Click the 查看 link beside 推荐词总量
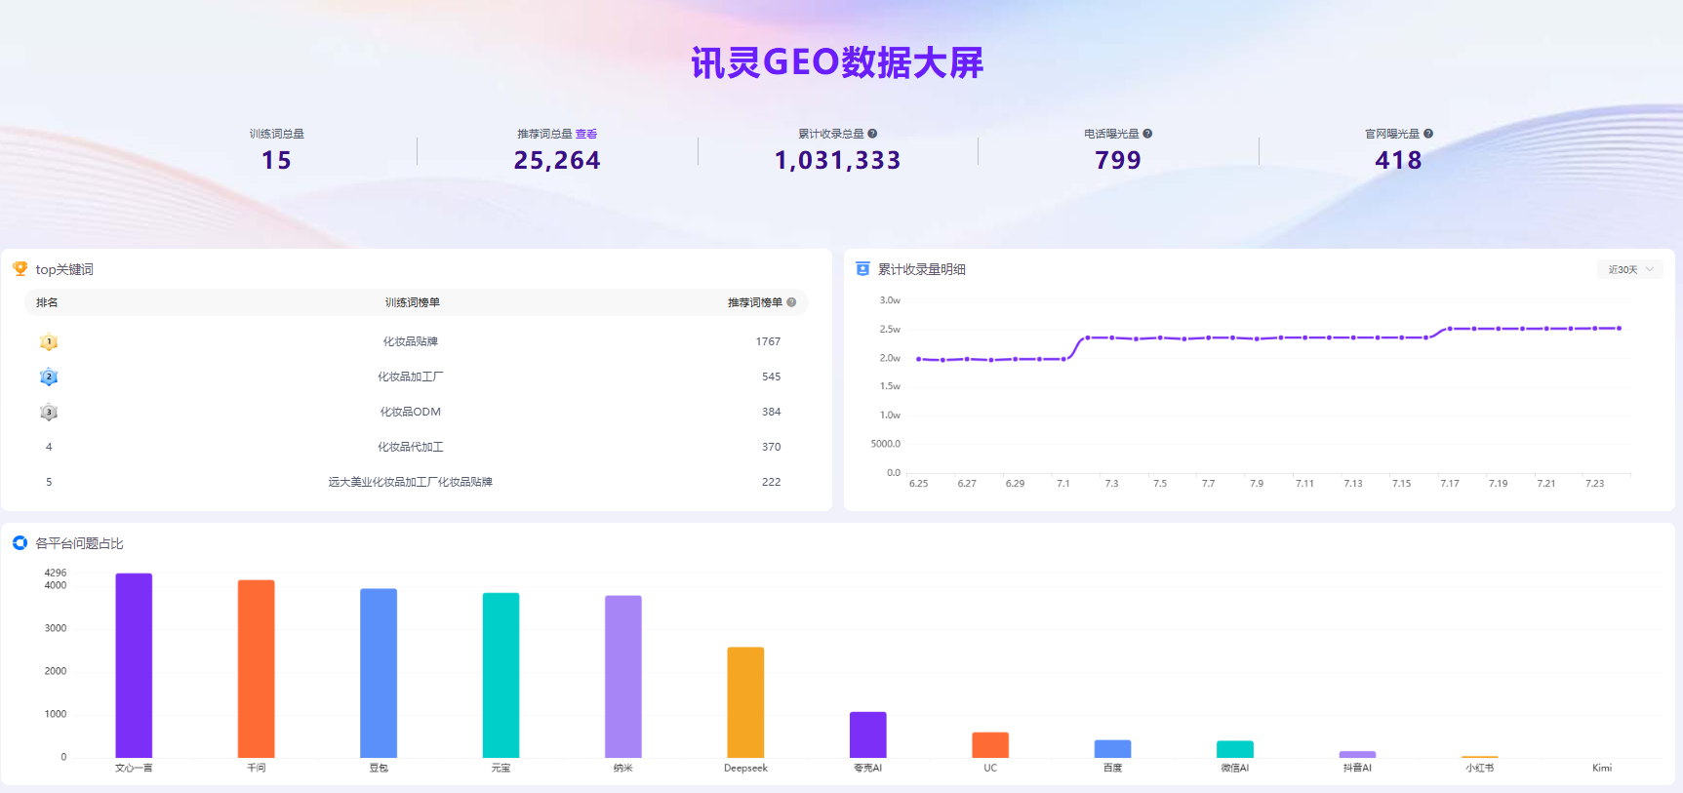Screen dimensions: 1683x793 [x=586, y=134]
